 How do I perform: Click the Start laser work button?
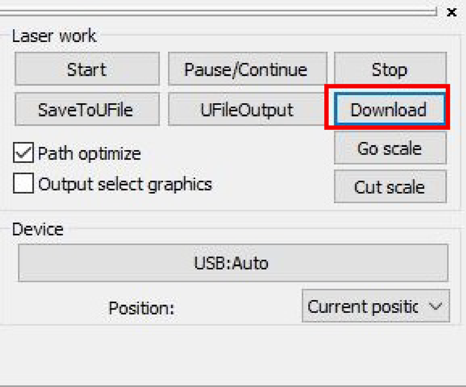click(87, 70)
